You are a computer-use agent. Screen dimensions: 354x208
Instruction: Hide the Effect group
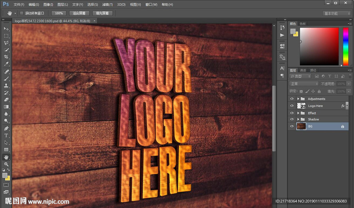click(x=292, y=113)
